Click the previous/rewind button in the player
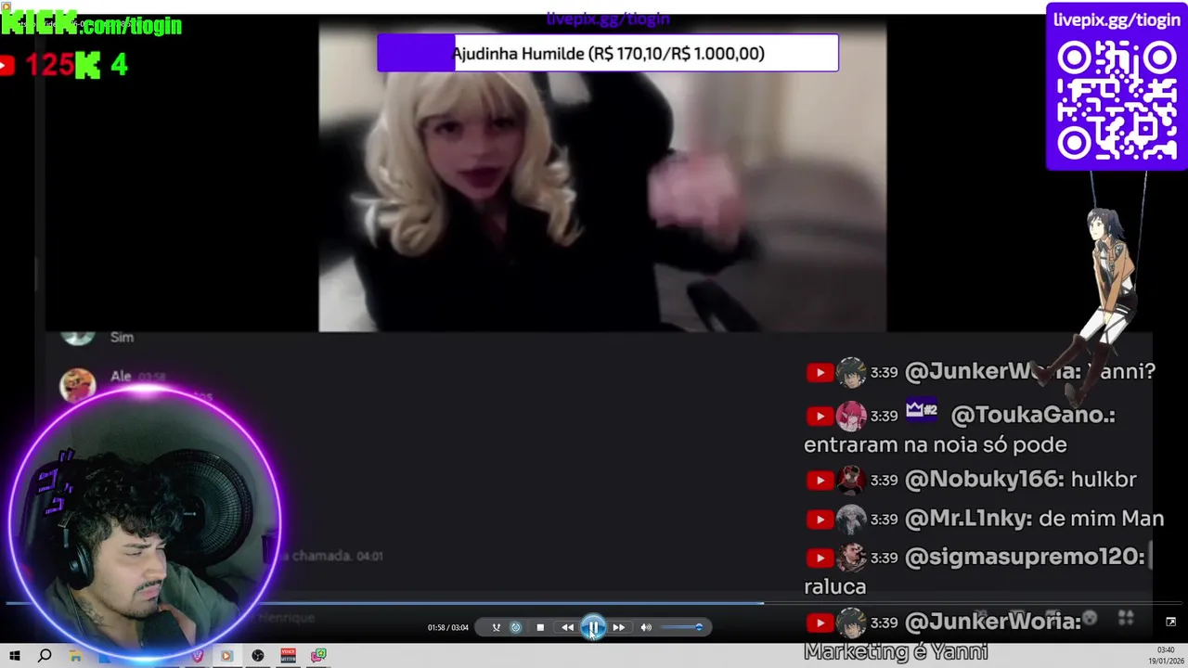 coord(567,628)
